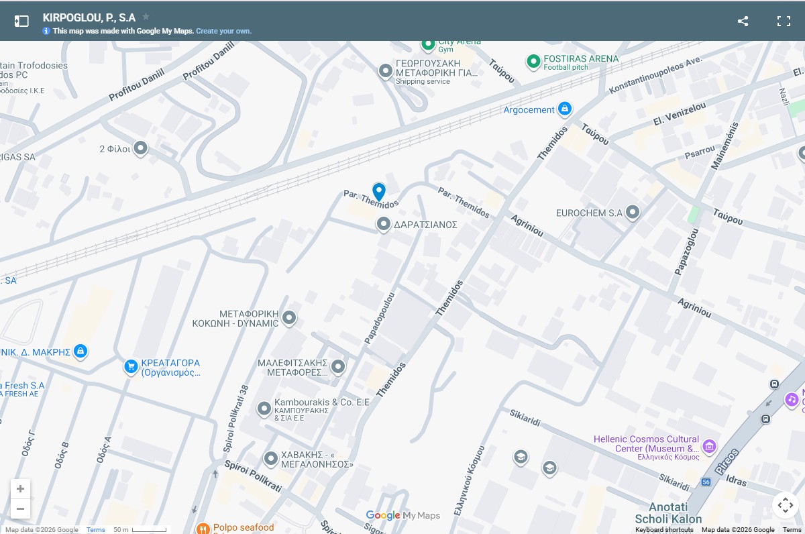Star the KIRPOGLOU, P., S.A map

(146, 17)
